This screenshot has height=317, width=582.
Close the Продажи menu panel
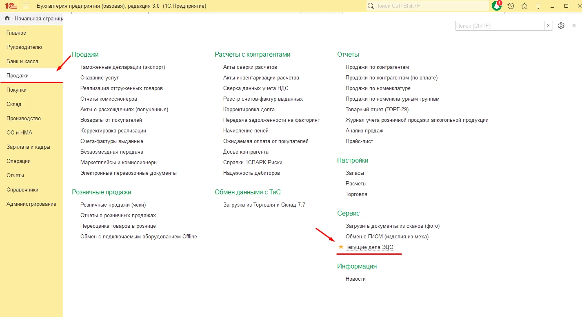tap(574, 26)
